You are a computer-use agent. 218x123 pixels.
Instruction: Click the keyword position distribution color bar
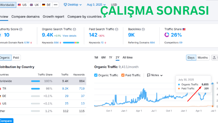click(71, 43)
